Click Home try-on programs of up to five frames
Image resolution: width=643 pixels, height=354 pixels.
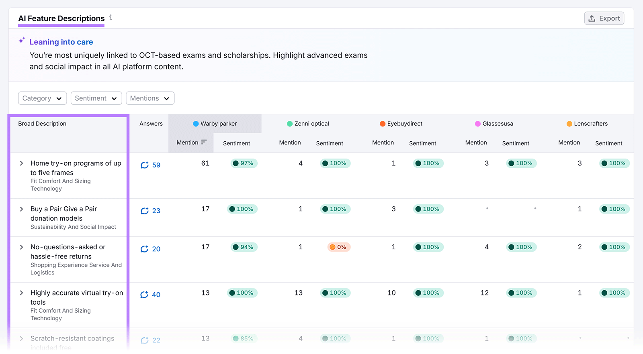(x=76, y=168)
